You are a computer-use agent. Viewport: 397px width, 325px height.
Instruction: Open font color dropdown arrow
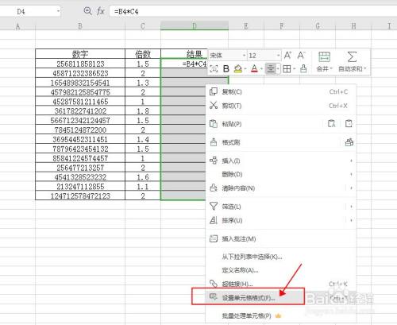coord(261,69)
